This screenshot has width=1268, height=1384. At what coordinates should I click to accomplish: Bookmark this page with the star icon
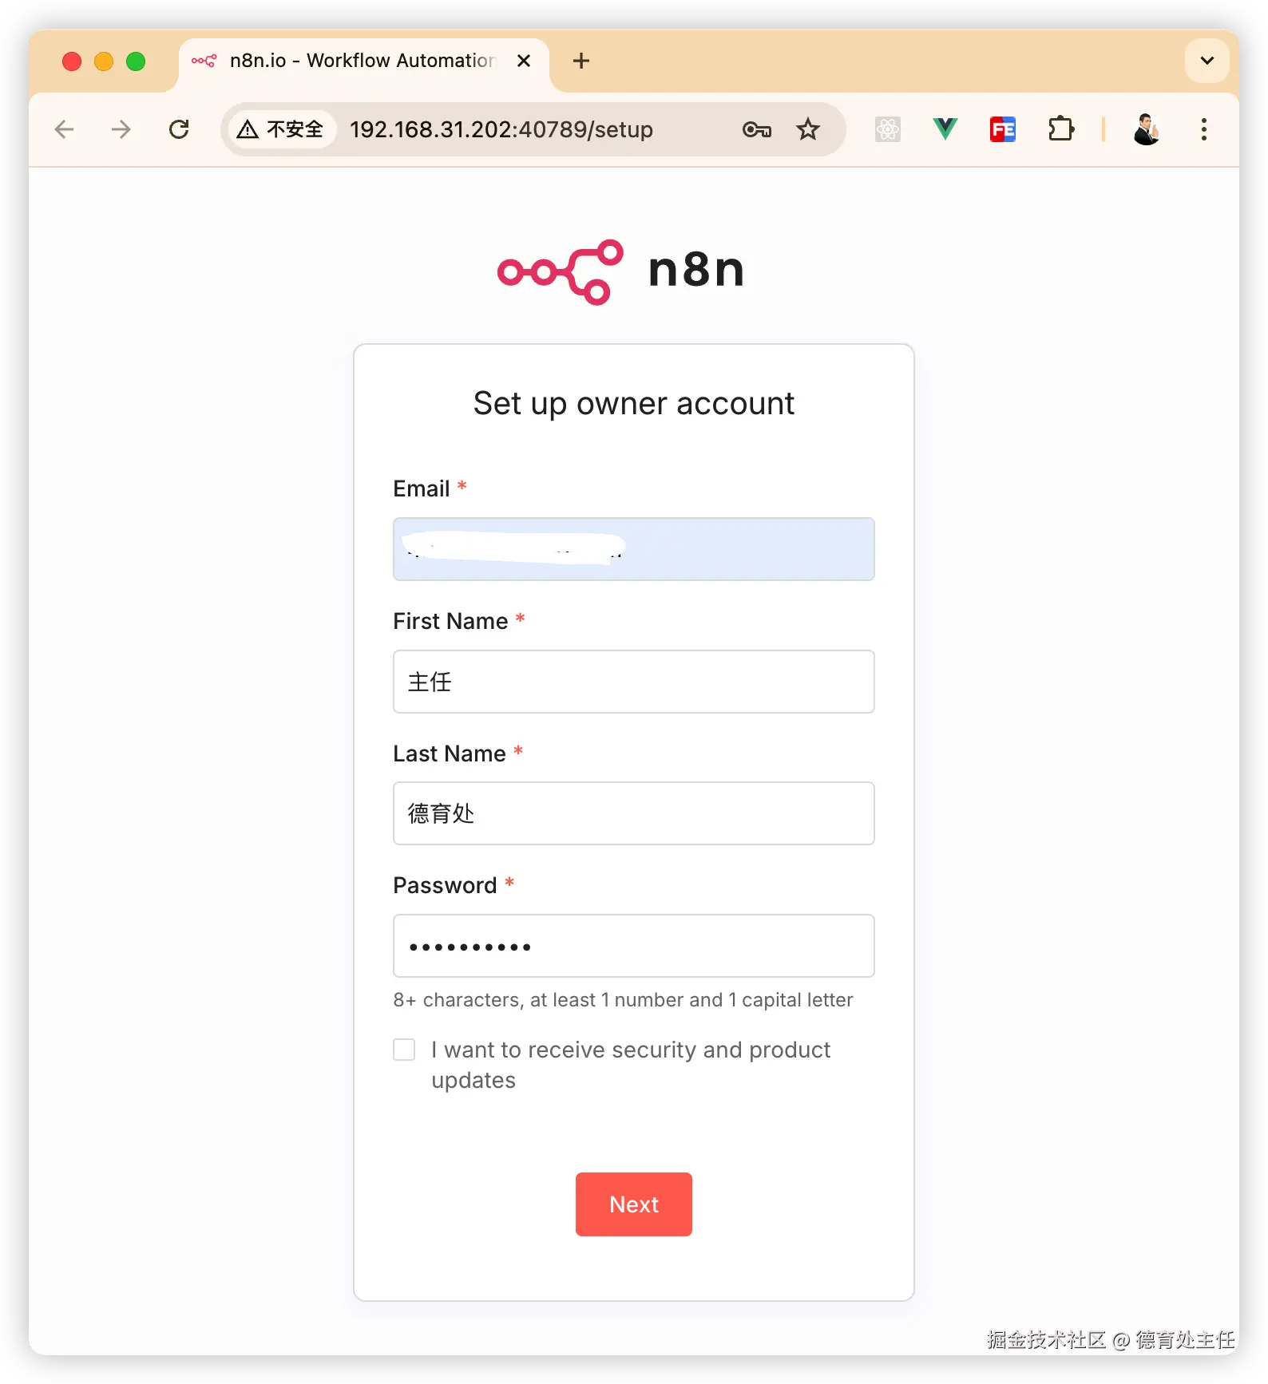pos(808,129)
